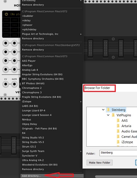Pick Chromaphone 2 plugin
Screen dimensions: 137x178
click(52, 88)
